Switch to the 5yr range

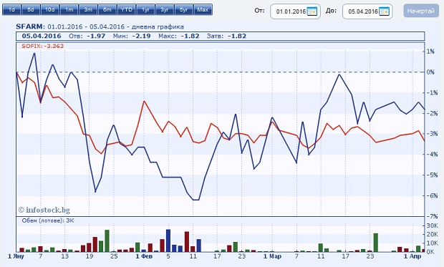(184, 10)
